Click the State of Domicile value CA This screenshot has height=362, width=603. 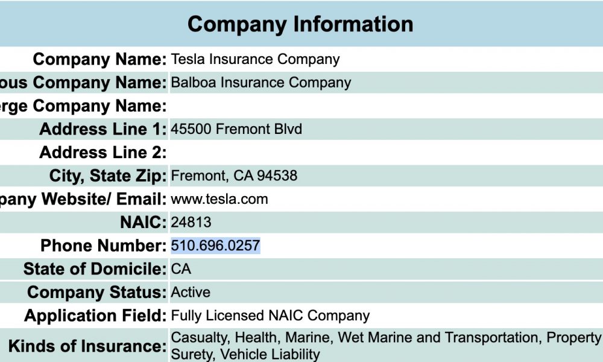(181, 269)
